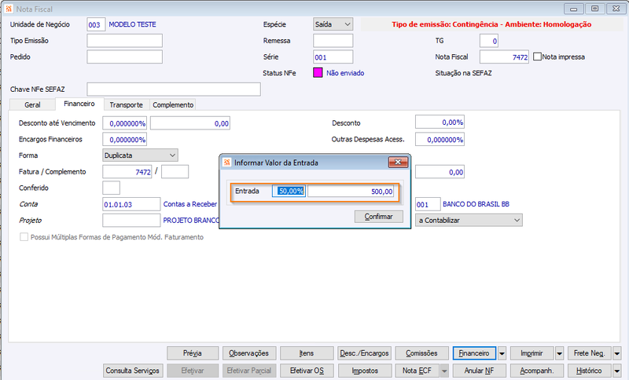Click the Itens button
The height and width of the screenshot is (380, 629).
(x=307, y=353)
